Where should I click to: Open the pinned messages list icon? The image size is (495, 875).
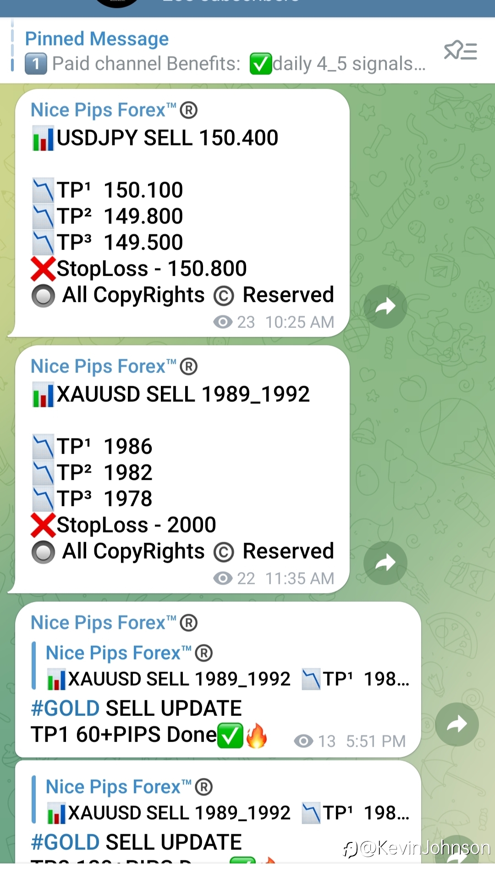tap(461, 50)
